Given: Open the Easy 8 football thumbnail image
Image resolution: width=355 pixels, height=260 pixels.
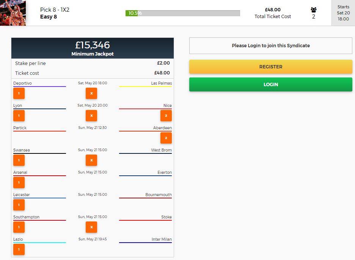Looking at the screenshot, I should [x=13, y=13].
